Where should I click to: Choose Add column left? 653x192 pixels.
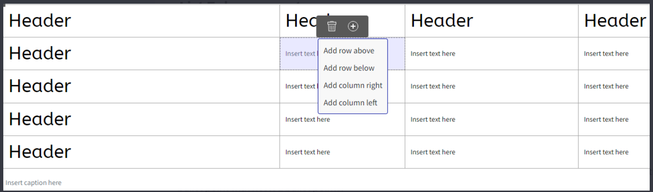tap(350, 102)
